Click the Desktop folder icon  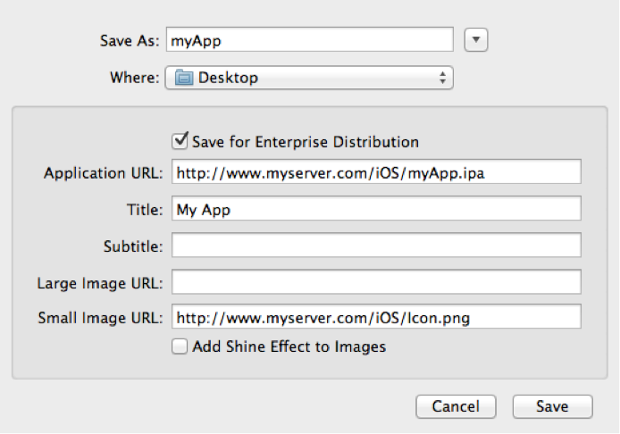(184, 79)
